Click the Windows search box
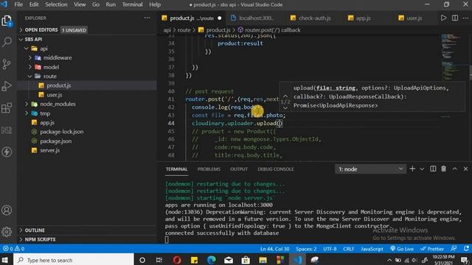The width and height of the screenshot is (472, 265). [x=74, y=260]
